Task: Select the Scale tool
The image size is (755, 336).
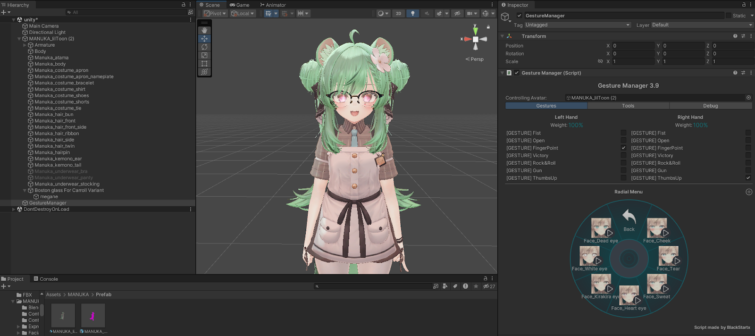Action: [x=204, y=55]
